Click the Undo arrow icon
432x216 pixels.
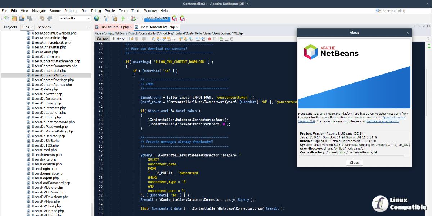(42, 18)
